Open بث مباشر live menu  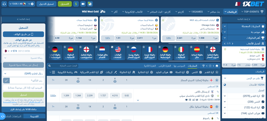[x=214, y=12]
